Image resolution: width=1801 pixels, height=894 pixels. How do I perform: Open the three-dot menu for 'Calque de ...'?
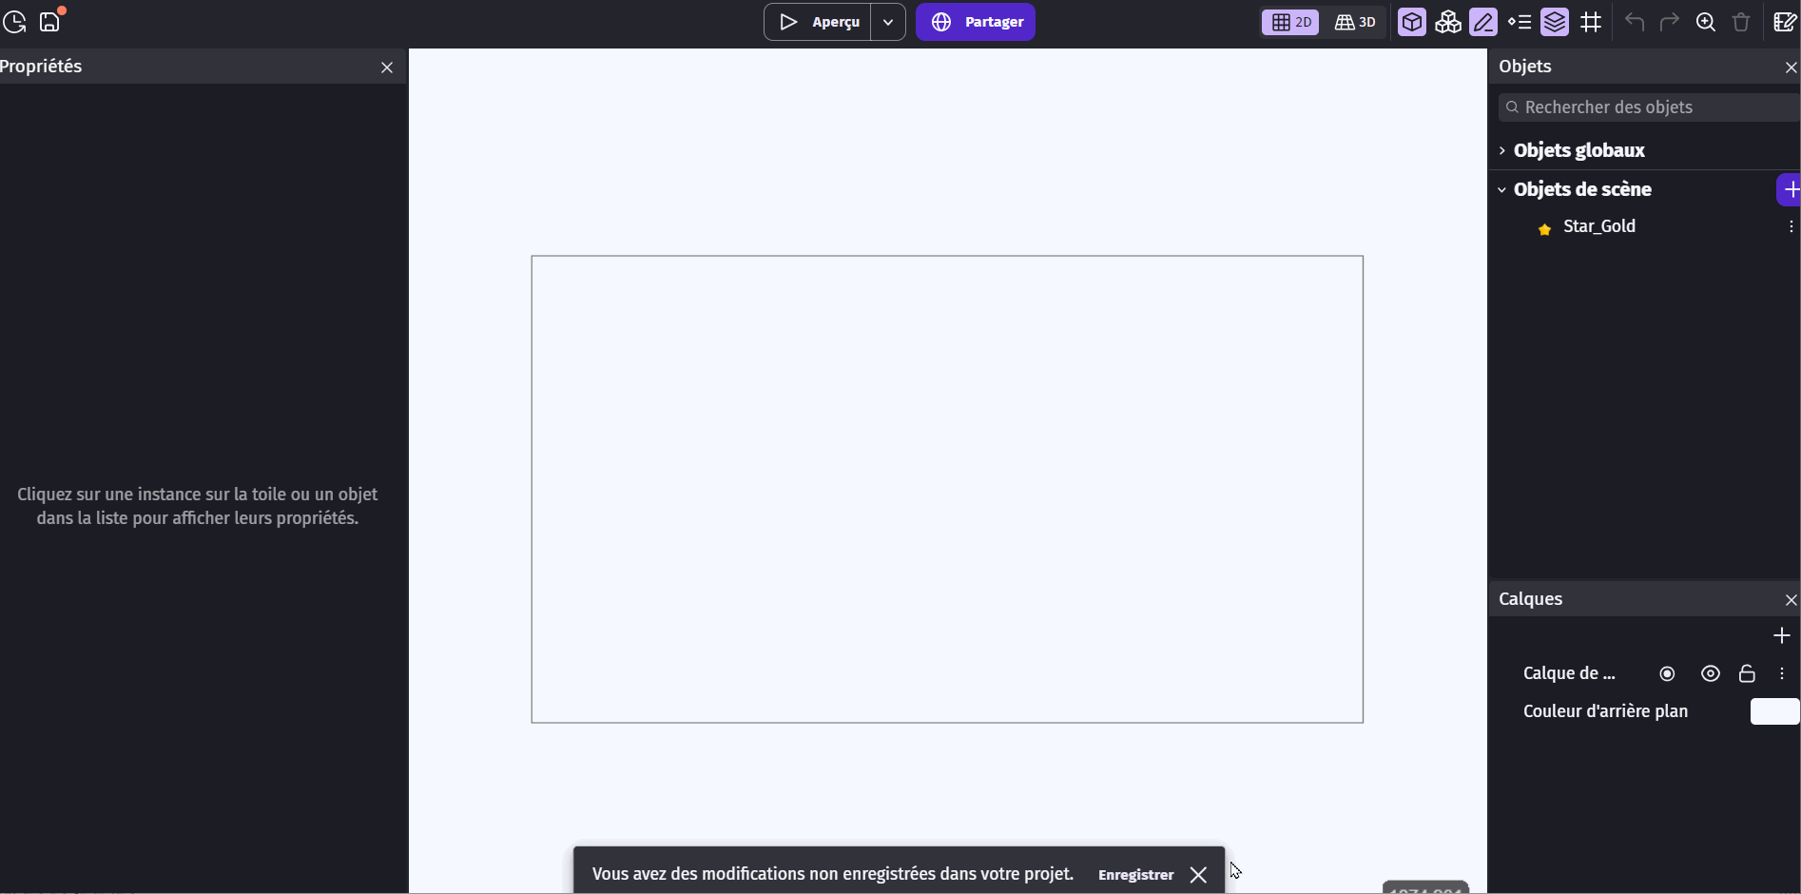tap(1783, 673)
